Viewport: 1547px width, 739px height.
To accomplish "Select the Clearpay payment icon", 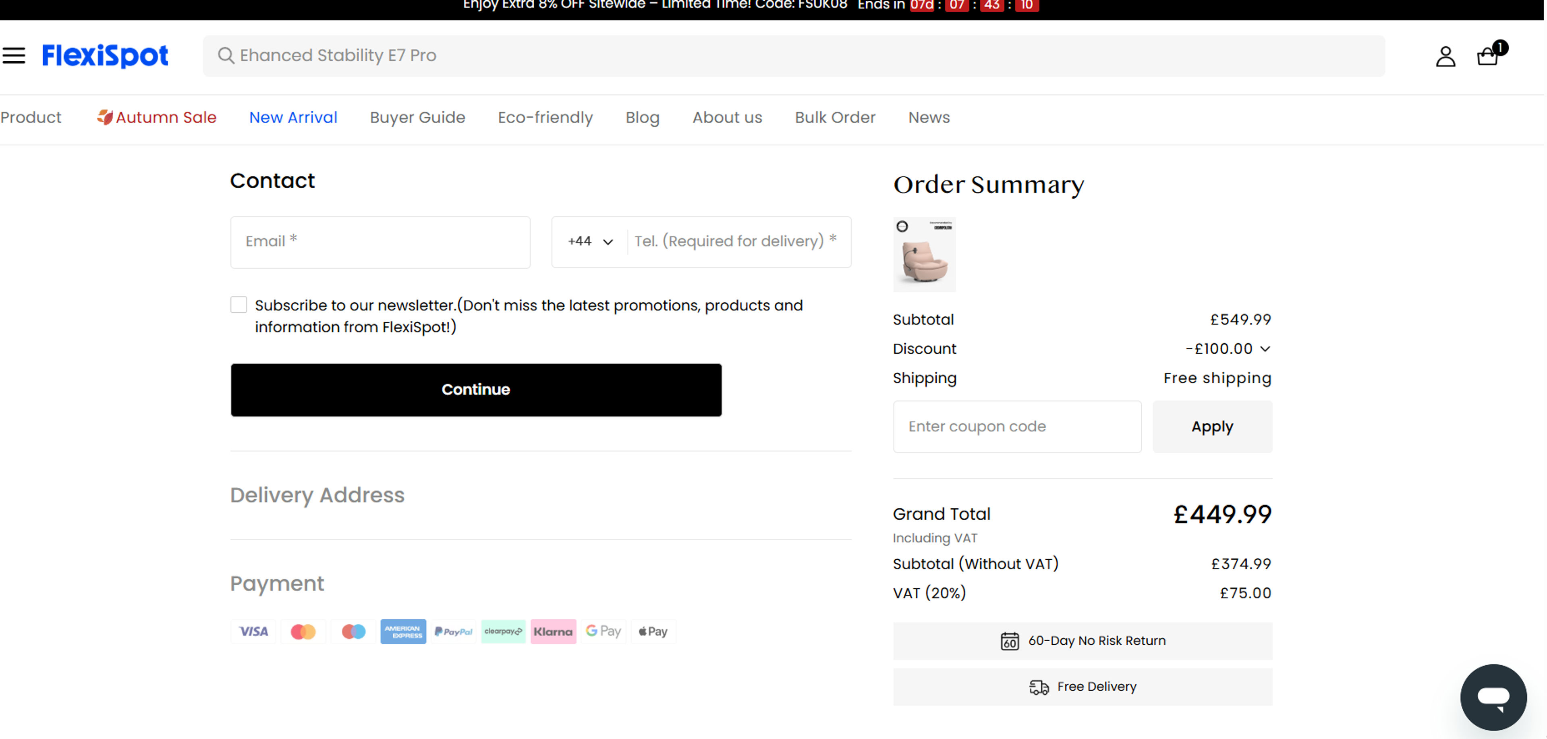I will coord(503,631).
